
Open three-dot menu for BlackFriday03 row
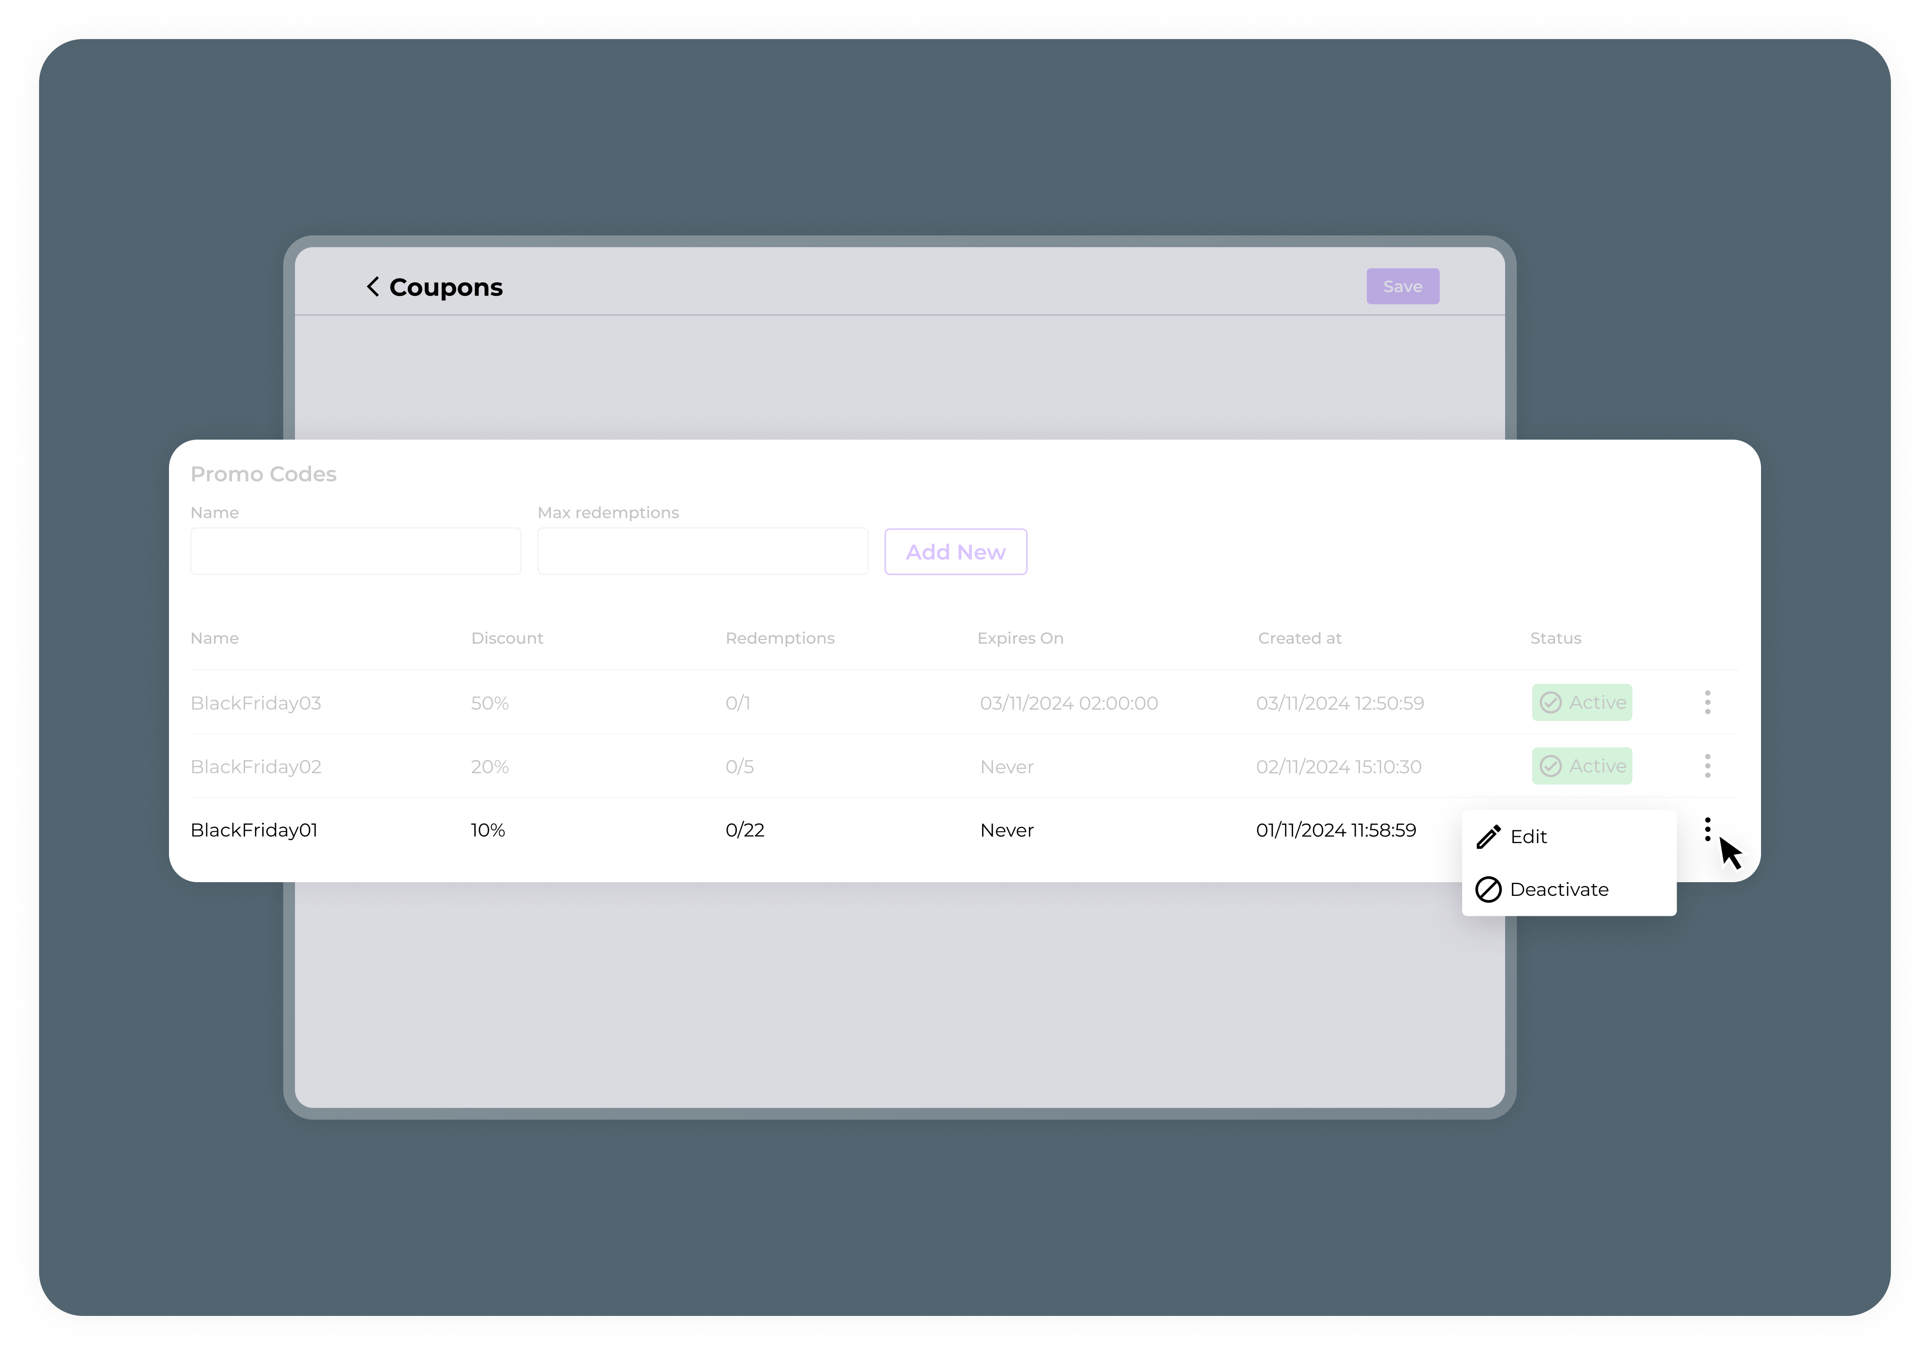(x=1707, y=702)
